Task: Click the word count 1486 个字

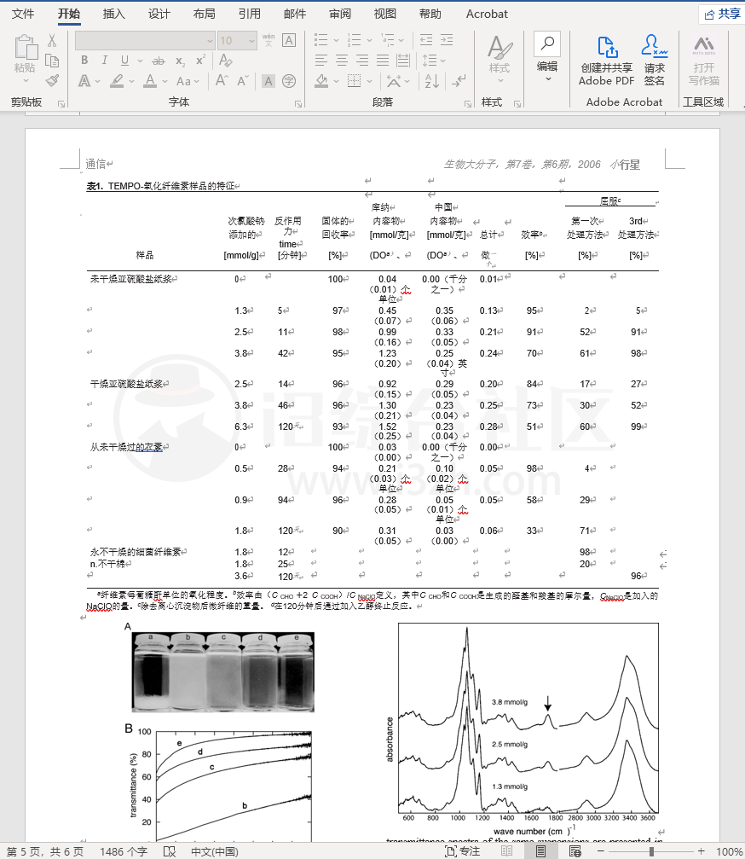Action: tap(124, 851)
